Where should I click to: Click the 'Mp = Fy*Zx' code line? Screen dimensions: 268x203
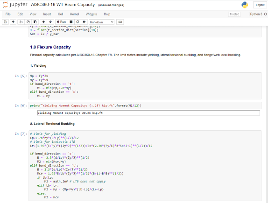point(39,76)
